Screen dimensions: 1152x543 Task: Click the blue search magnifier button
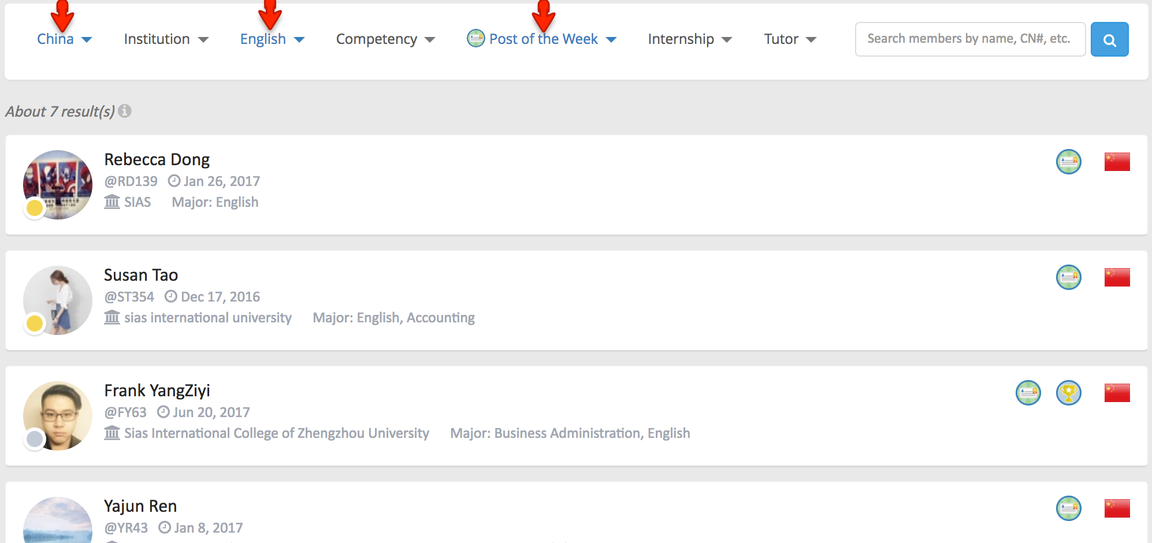tap(1109, 39)
